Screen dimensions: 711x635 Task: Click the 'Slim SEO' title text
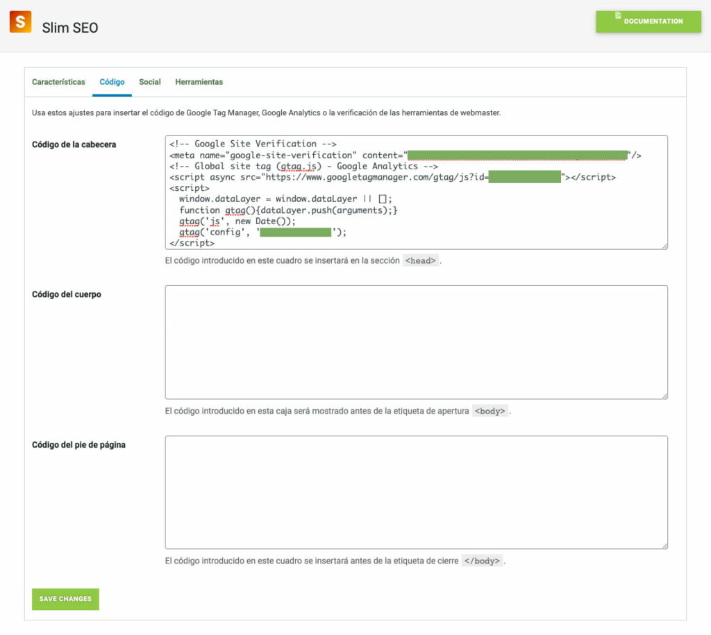[x=70, y=28]
